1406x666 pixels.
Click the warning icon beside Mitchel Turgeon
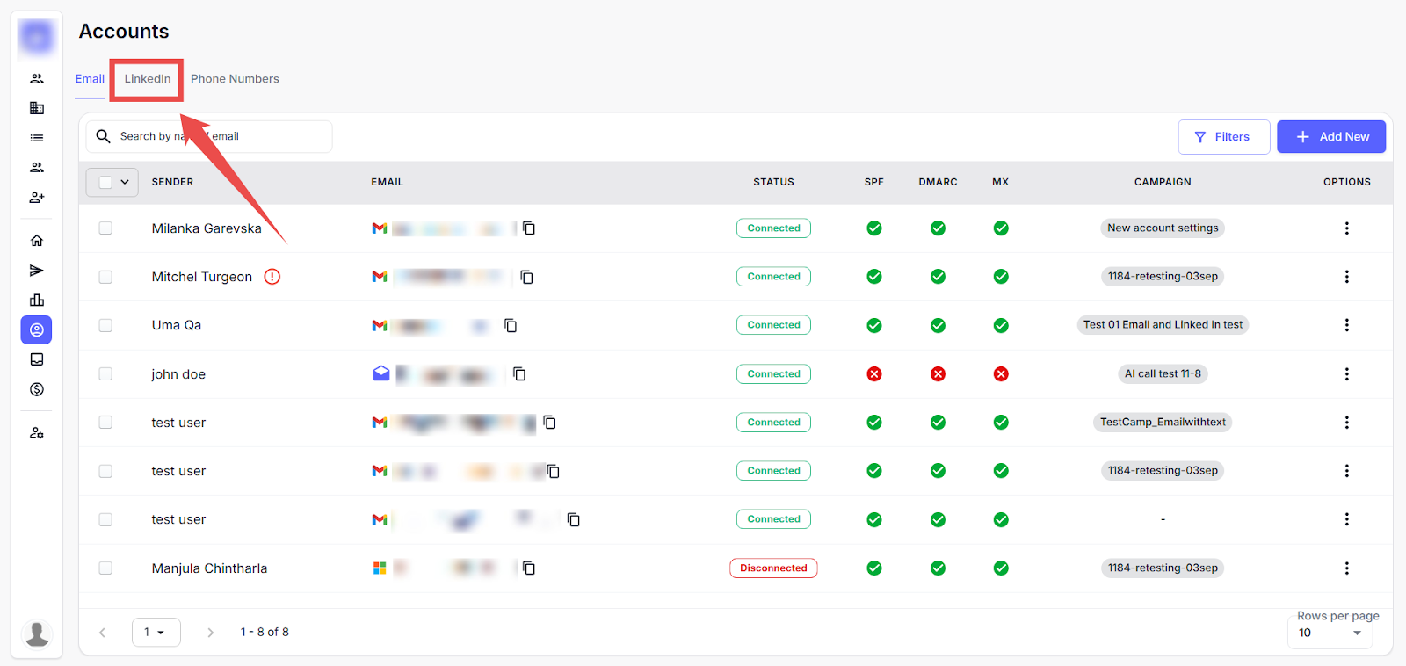click(x=272, y=277)
